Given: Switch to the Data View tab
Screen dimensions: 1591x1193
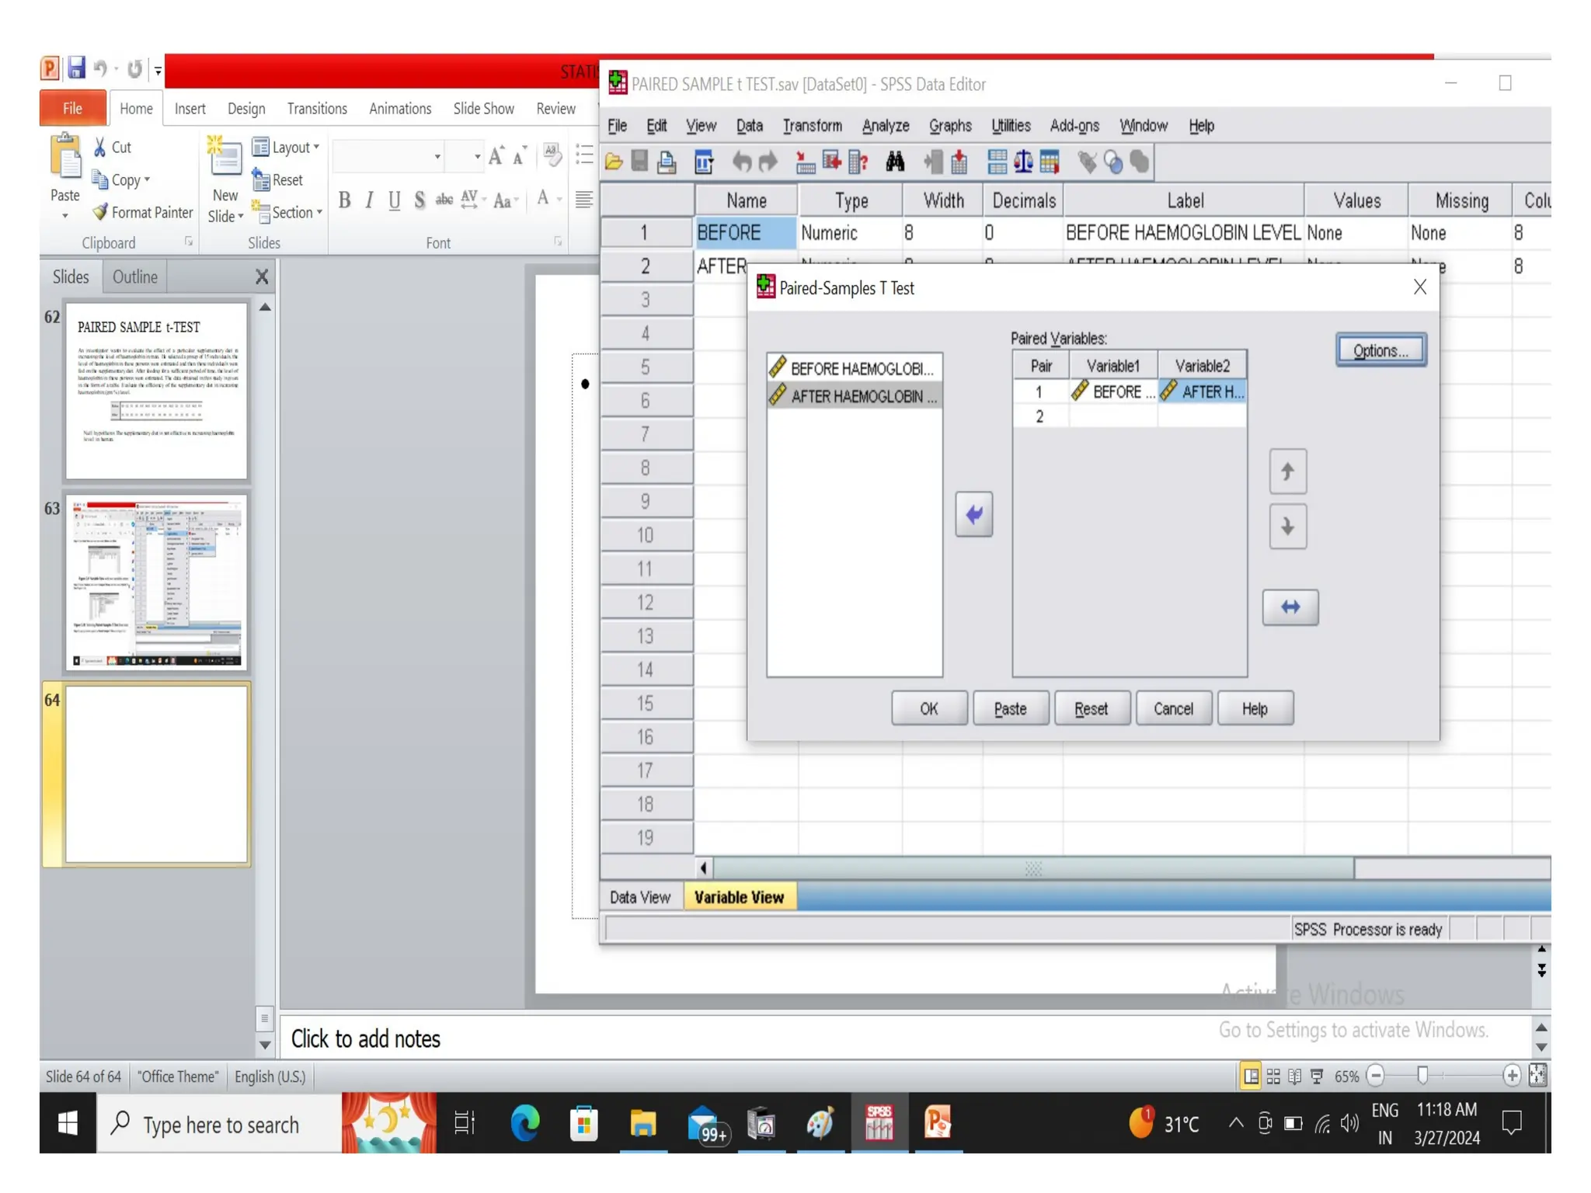Looking at the screenshot, I should click(x=639, y=897).
